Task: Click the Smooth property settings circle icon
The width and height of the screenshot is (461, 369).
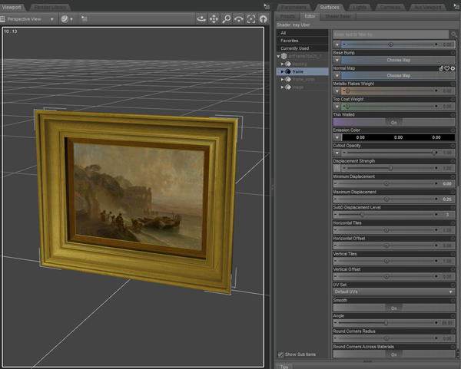Action: click(x=453, y=300)
